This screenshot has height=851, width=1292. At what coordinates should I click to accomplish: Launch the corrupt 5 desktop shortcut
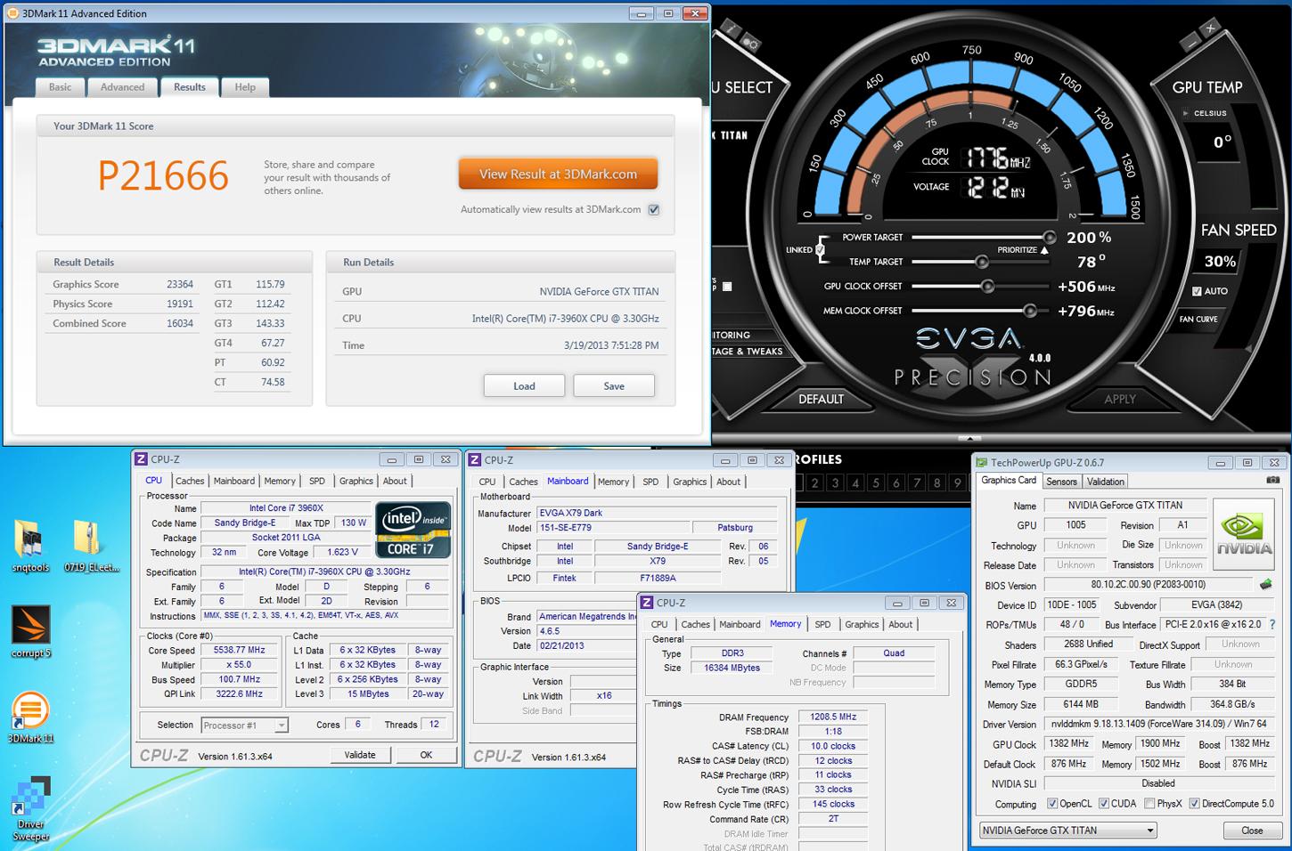30,631
